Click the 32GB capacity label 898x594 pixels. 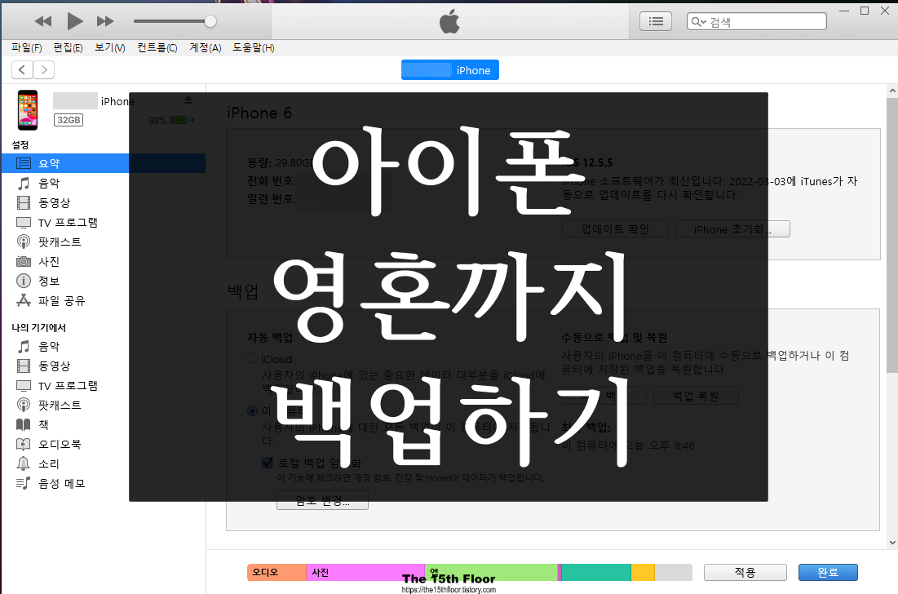[x=69, y=120]
